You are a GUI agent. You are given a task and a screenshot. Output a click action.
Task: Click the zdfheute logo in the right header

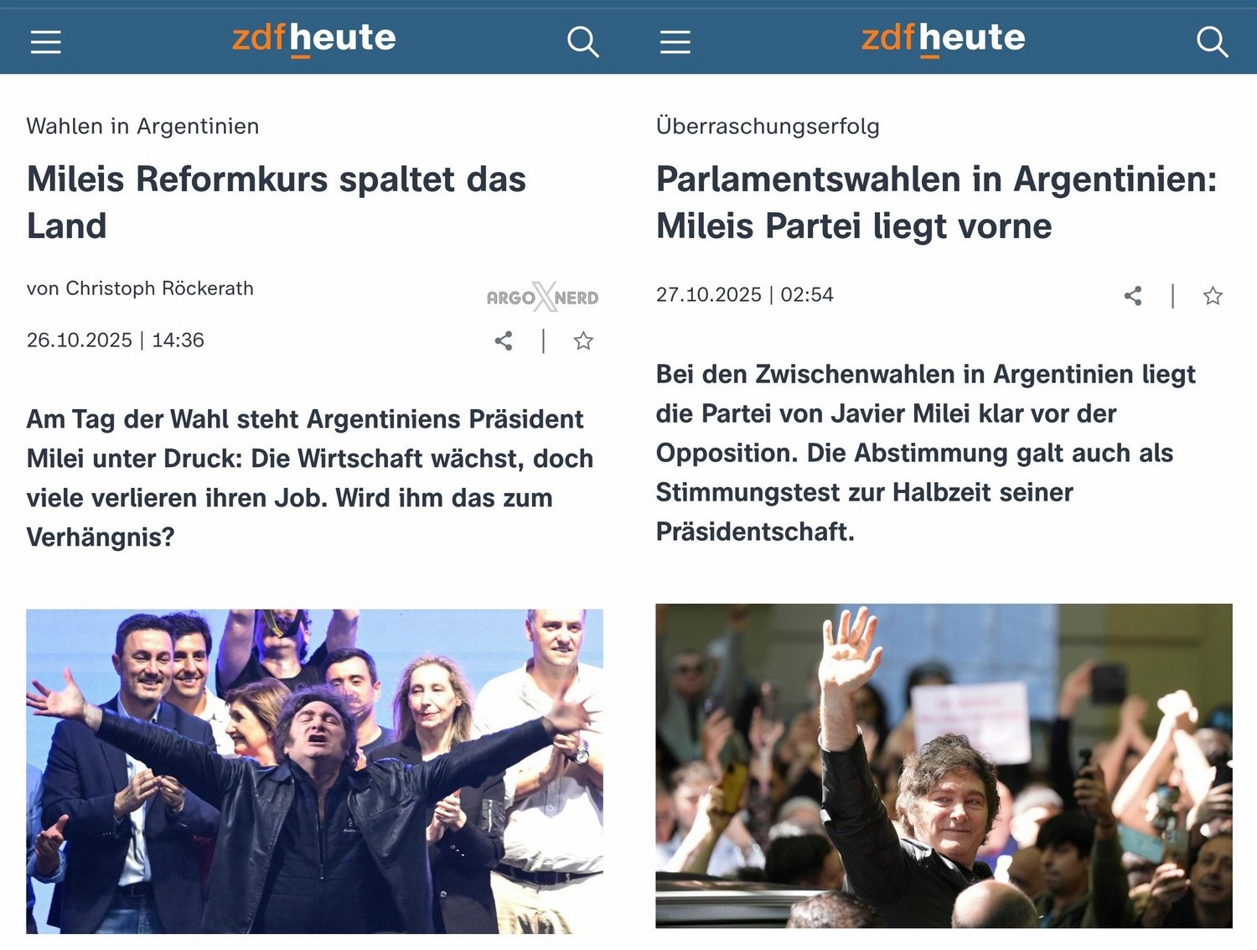click(x=943, y=39)
